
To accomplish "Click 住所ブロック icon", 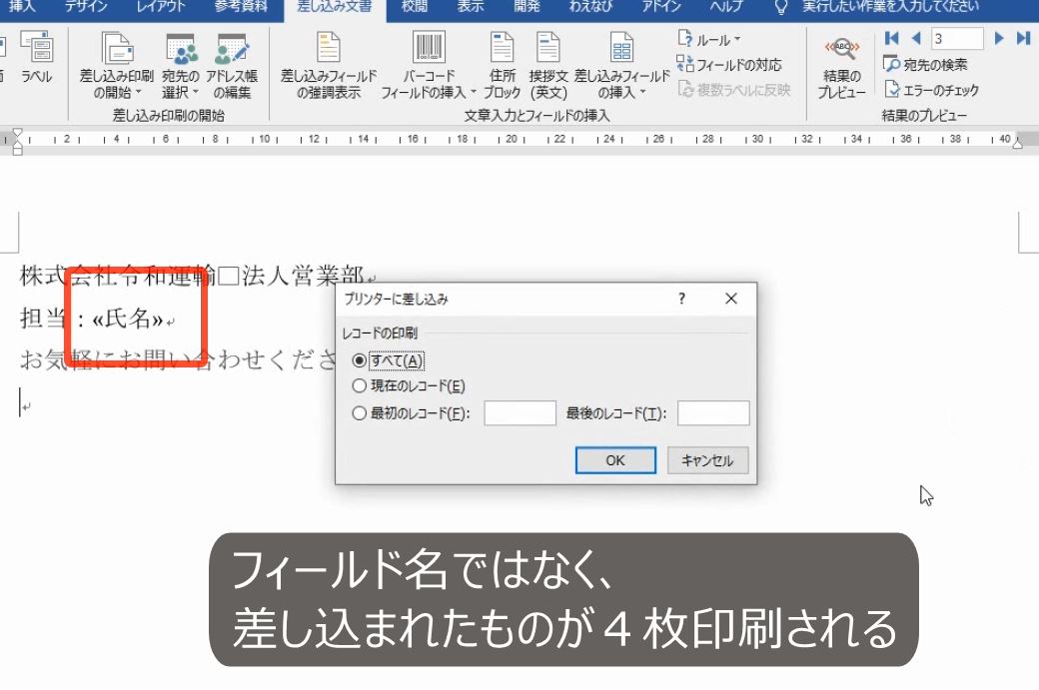I will 502,65.
